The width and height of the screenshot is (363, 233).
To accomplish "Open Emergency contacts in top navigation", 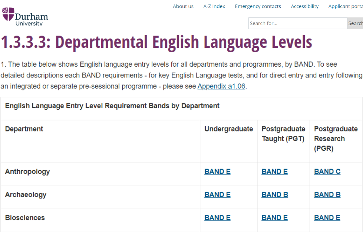I will click(258, 6).
